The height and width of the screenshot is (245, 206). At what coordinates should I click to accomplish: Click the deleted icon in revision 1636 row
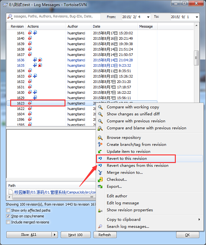click(40, 60)
